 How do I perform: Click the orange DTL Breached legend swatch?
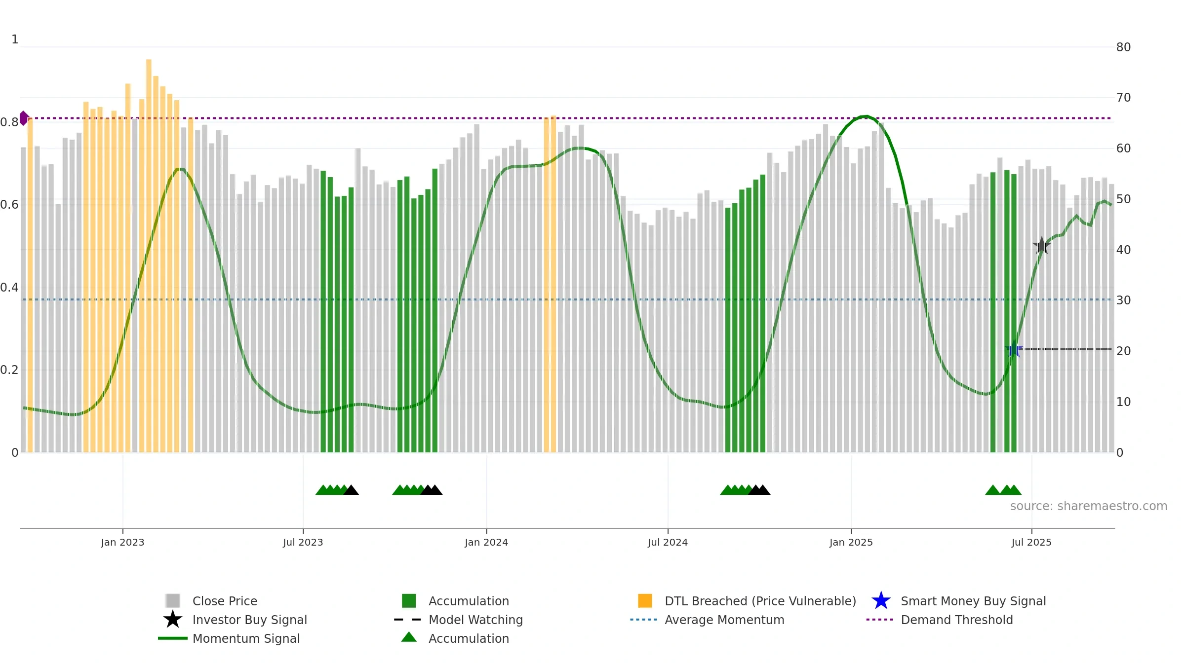(x=645, y=600)
